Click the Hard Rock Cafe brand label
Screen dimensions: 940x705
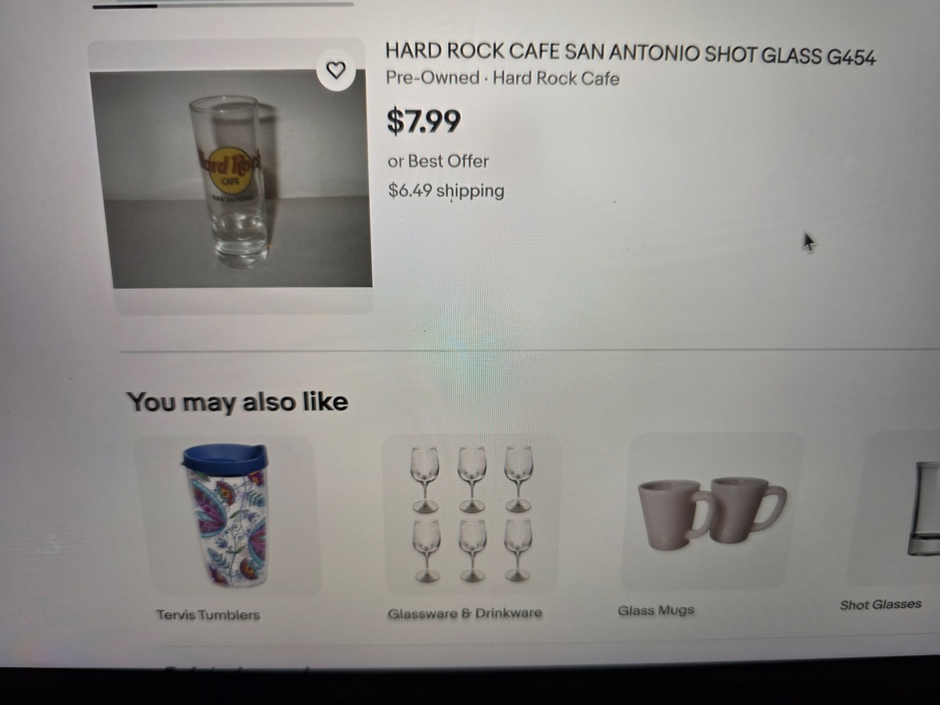[x=556, y=78]
